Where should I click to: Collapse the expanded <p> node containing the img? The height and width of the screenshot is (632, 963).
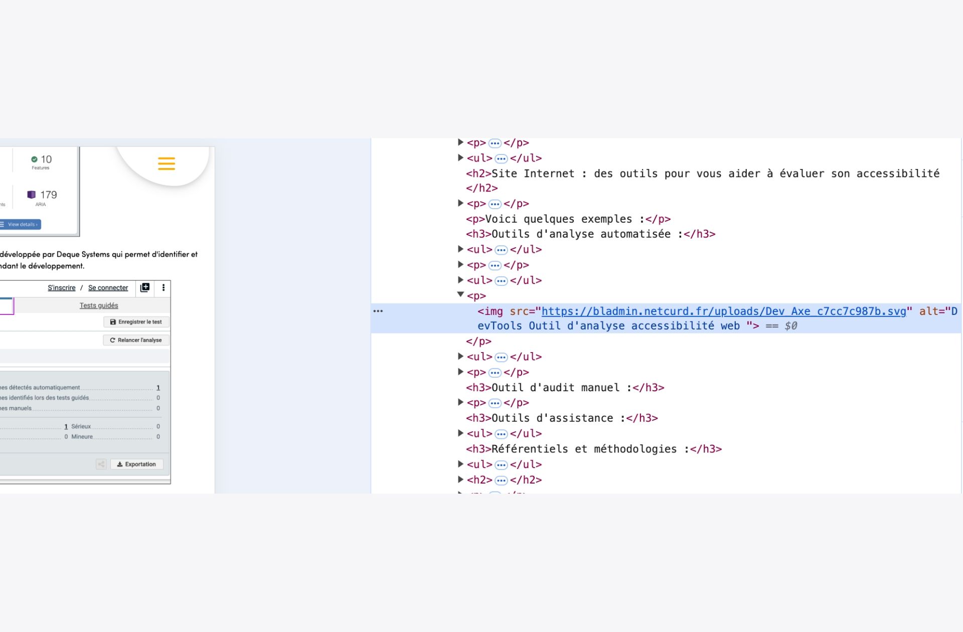[460, 295]
